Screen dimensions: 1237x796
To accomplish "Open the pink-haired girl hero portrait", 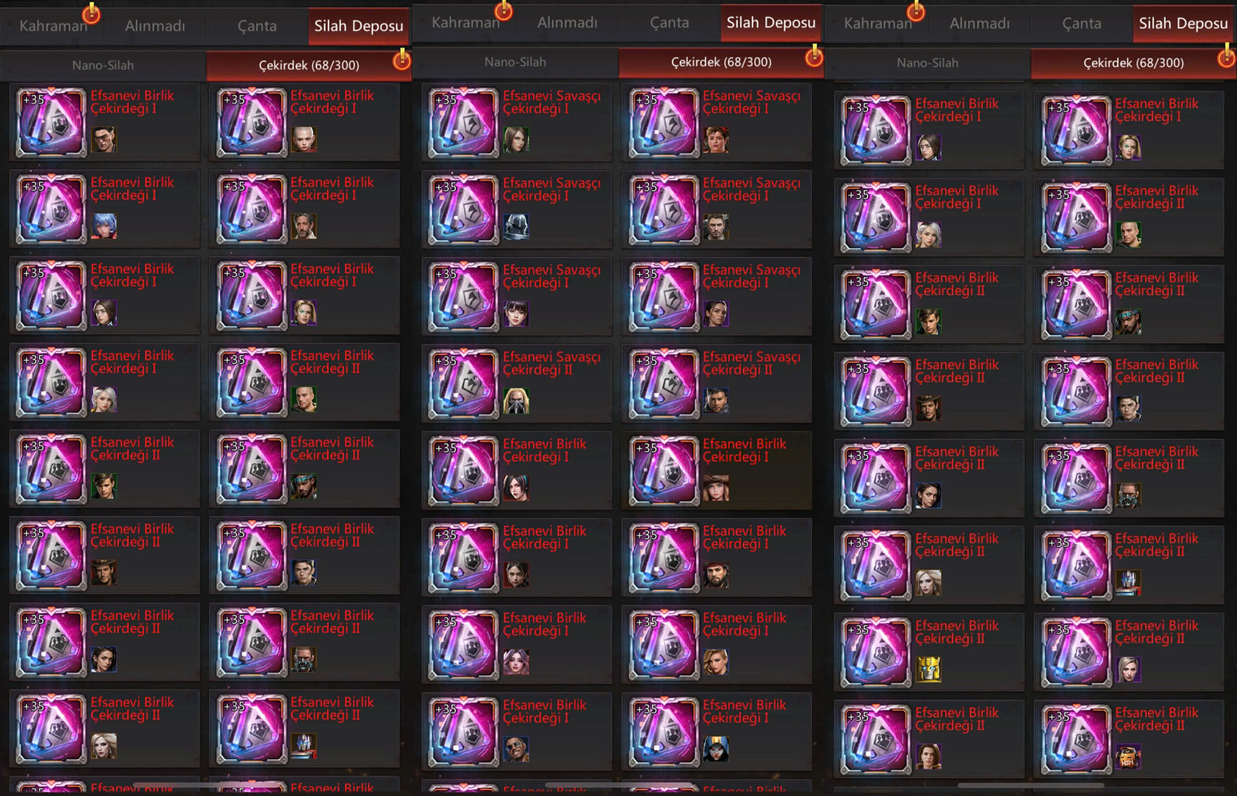I will (516, 662).
